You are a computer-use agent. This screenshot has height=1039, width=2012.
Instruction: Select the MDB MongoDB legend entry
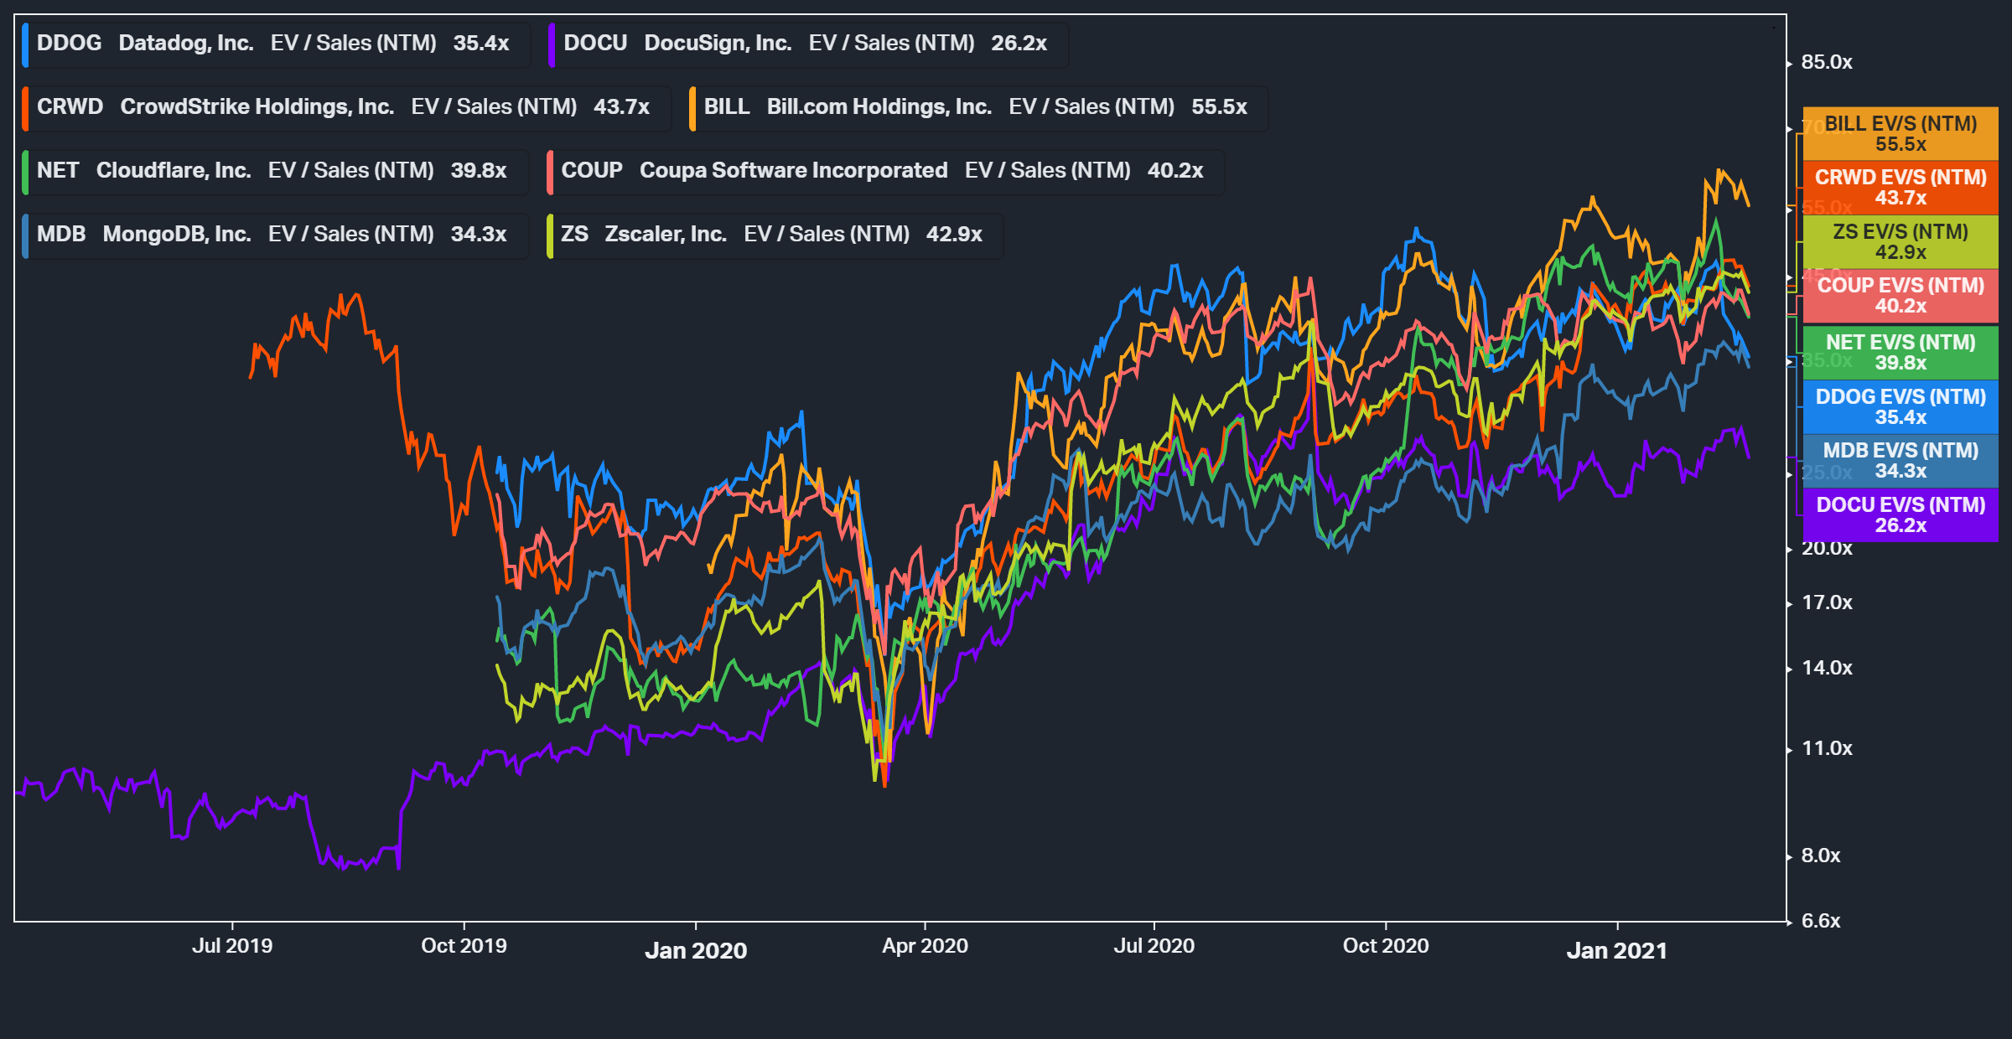coord(275,235)
